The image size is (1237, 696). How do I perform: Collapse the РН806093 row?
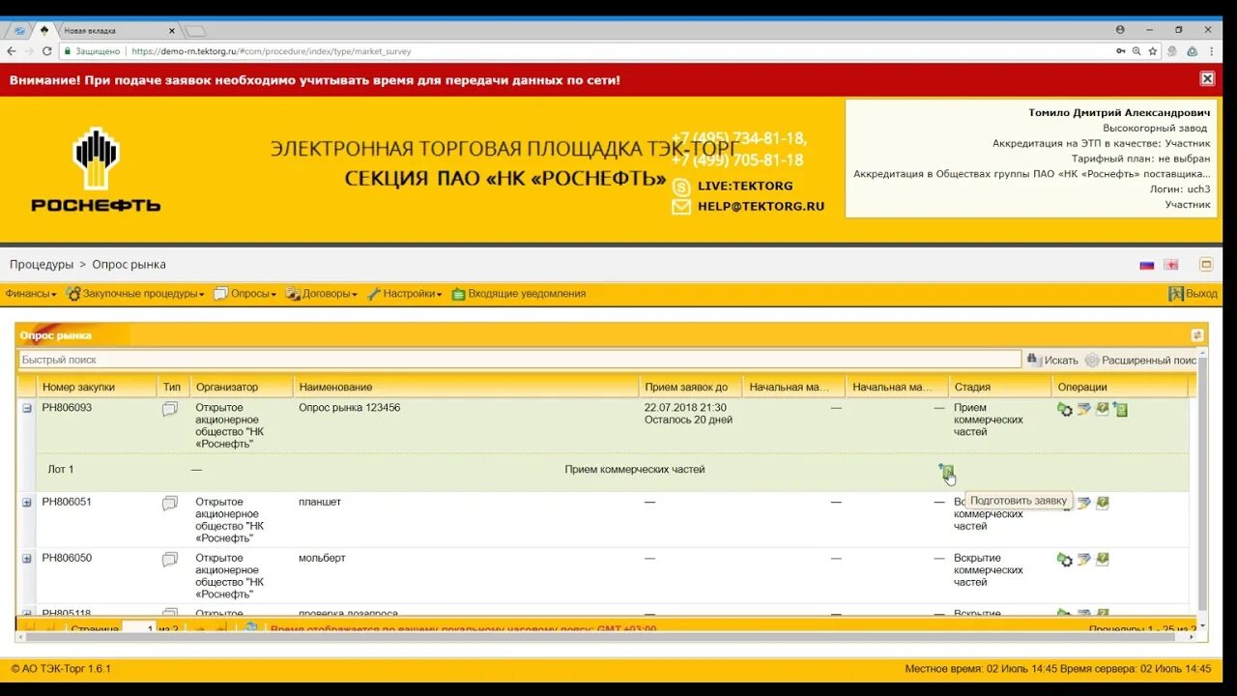tap(27, 408)
